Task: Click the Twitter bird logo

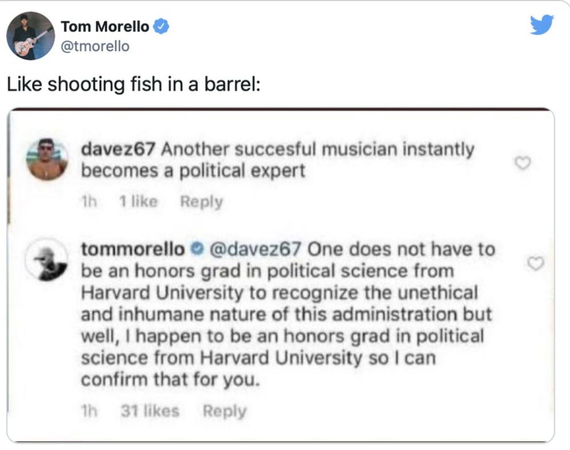Action: (541, 26)
